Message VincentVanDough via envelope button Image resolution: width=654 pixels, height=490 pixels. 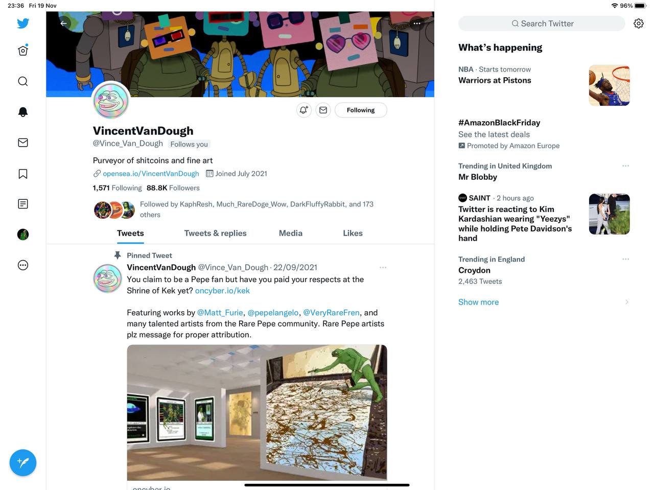click(x=323, y=110)
